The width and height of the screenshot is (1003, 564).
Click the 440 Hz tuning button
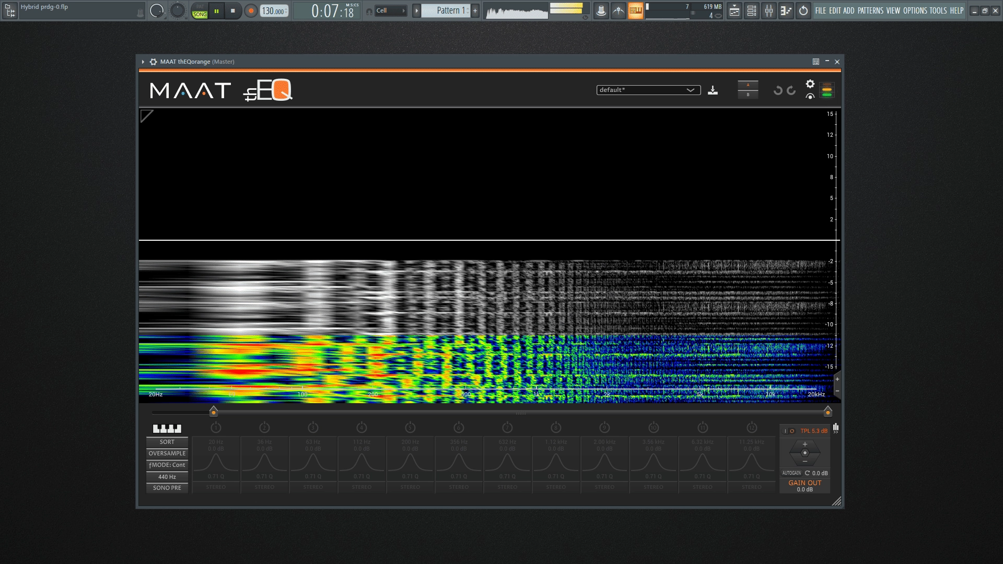[x=167, y=477]
